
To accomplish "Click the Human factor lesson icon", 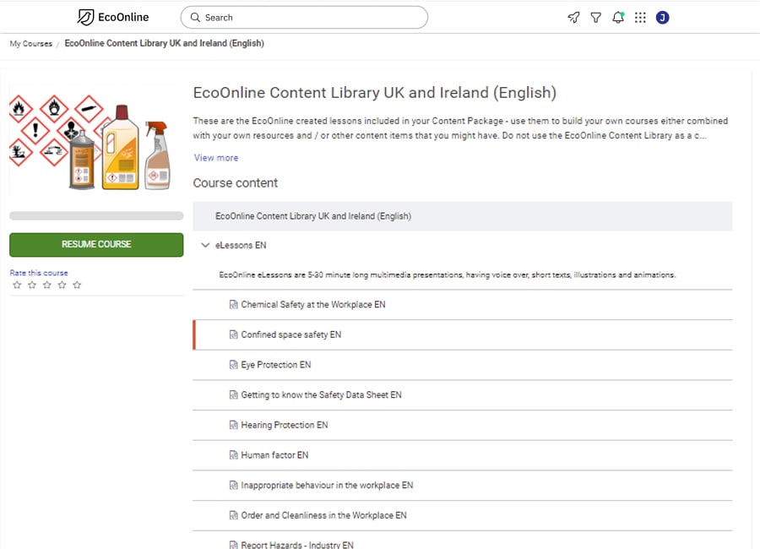I will (x=234, y=455).
